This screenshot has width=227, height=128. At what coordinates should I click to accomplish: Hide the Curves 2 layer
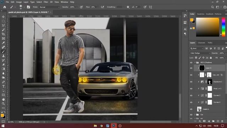[191, 96]
